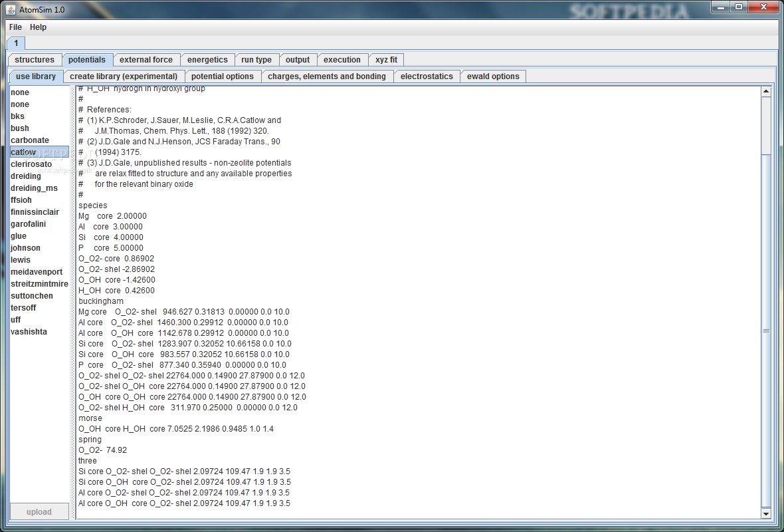Close the AtomSim window
Viewport: 784px width, 532px height.
pos(763,7)
